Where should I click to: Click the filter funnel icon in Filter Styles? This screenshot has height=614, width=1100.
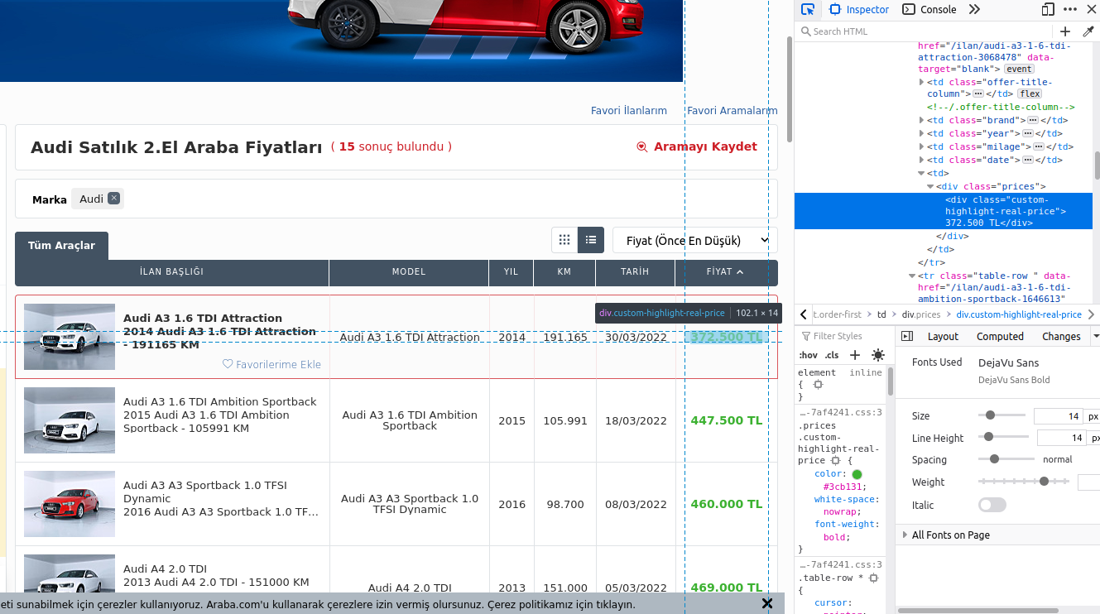click(805, 336)
